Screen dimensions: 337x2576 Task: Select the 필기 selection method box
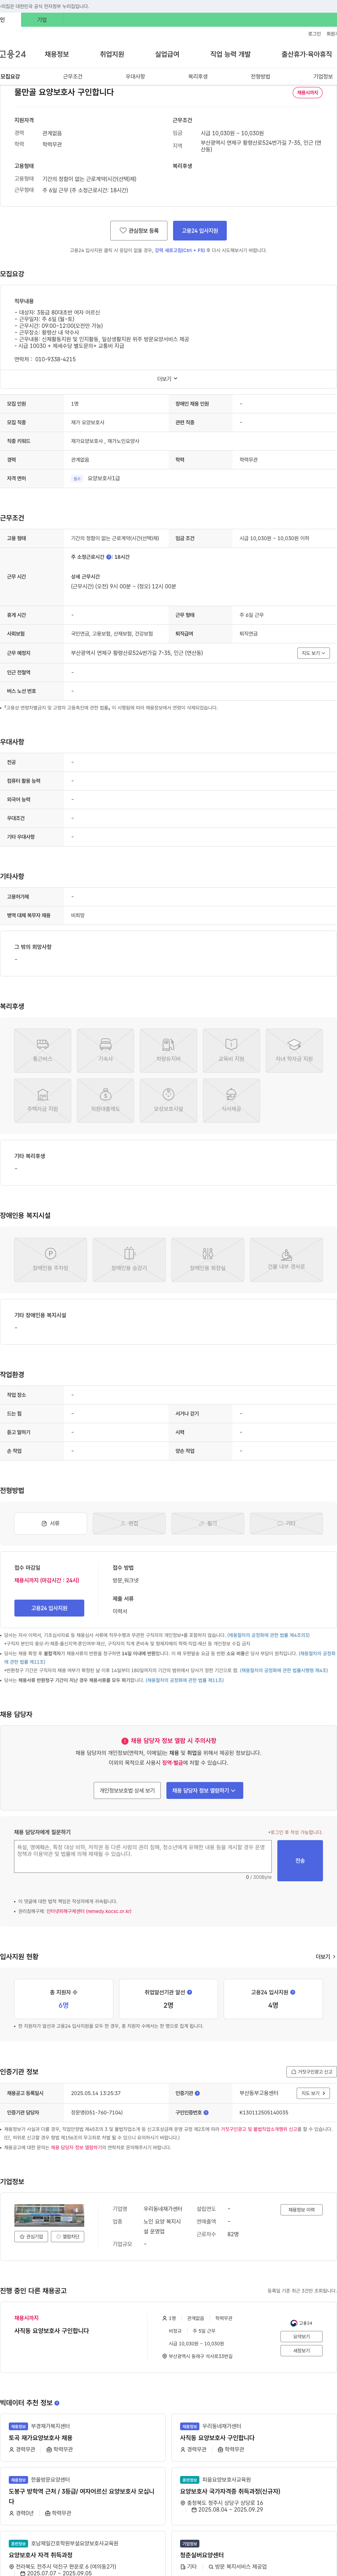(x=207, y=1523)
